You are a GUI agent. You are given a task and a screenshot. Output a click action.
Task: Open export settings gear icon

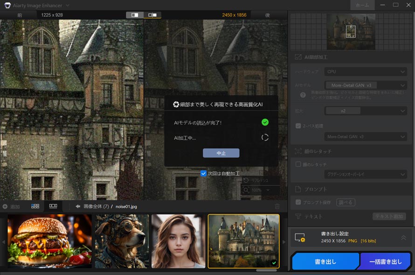click(300, 238)
